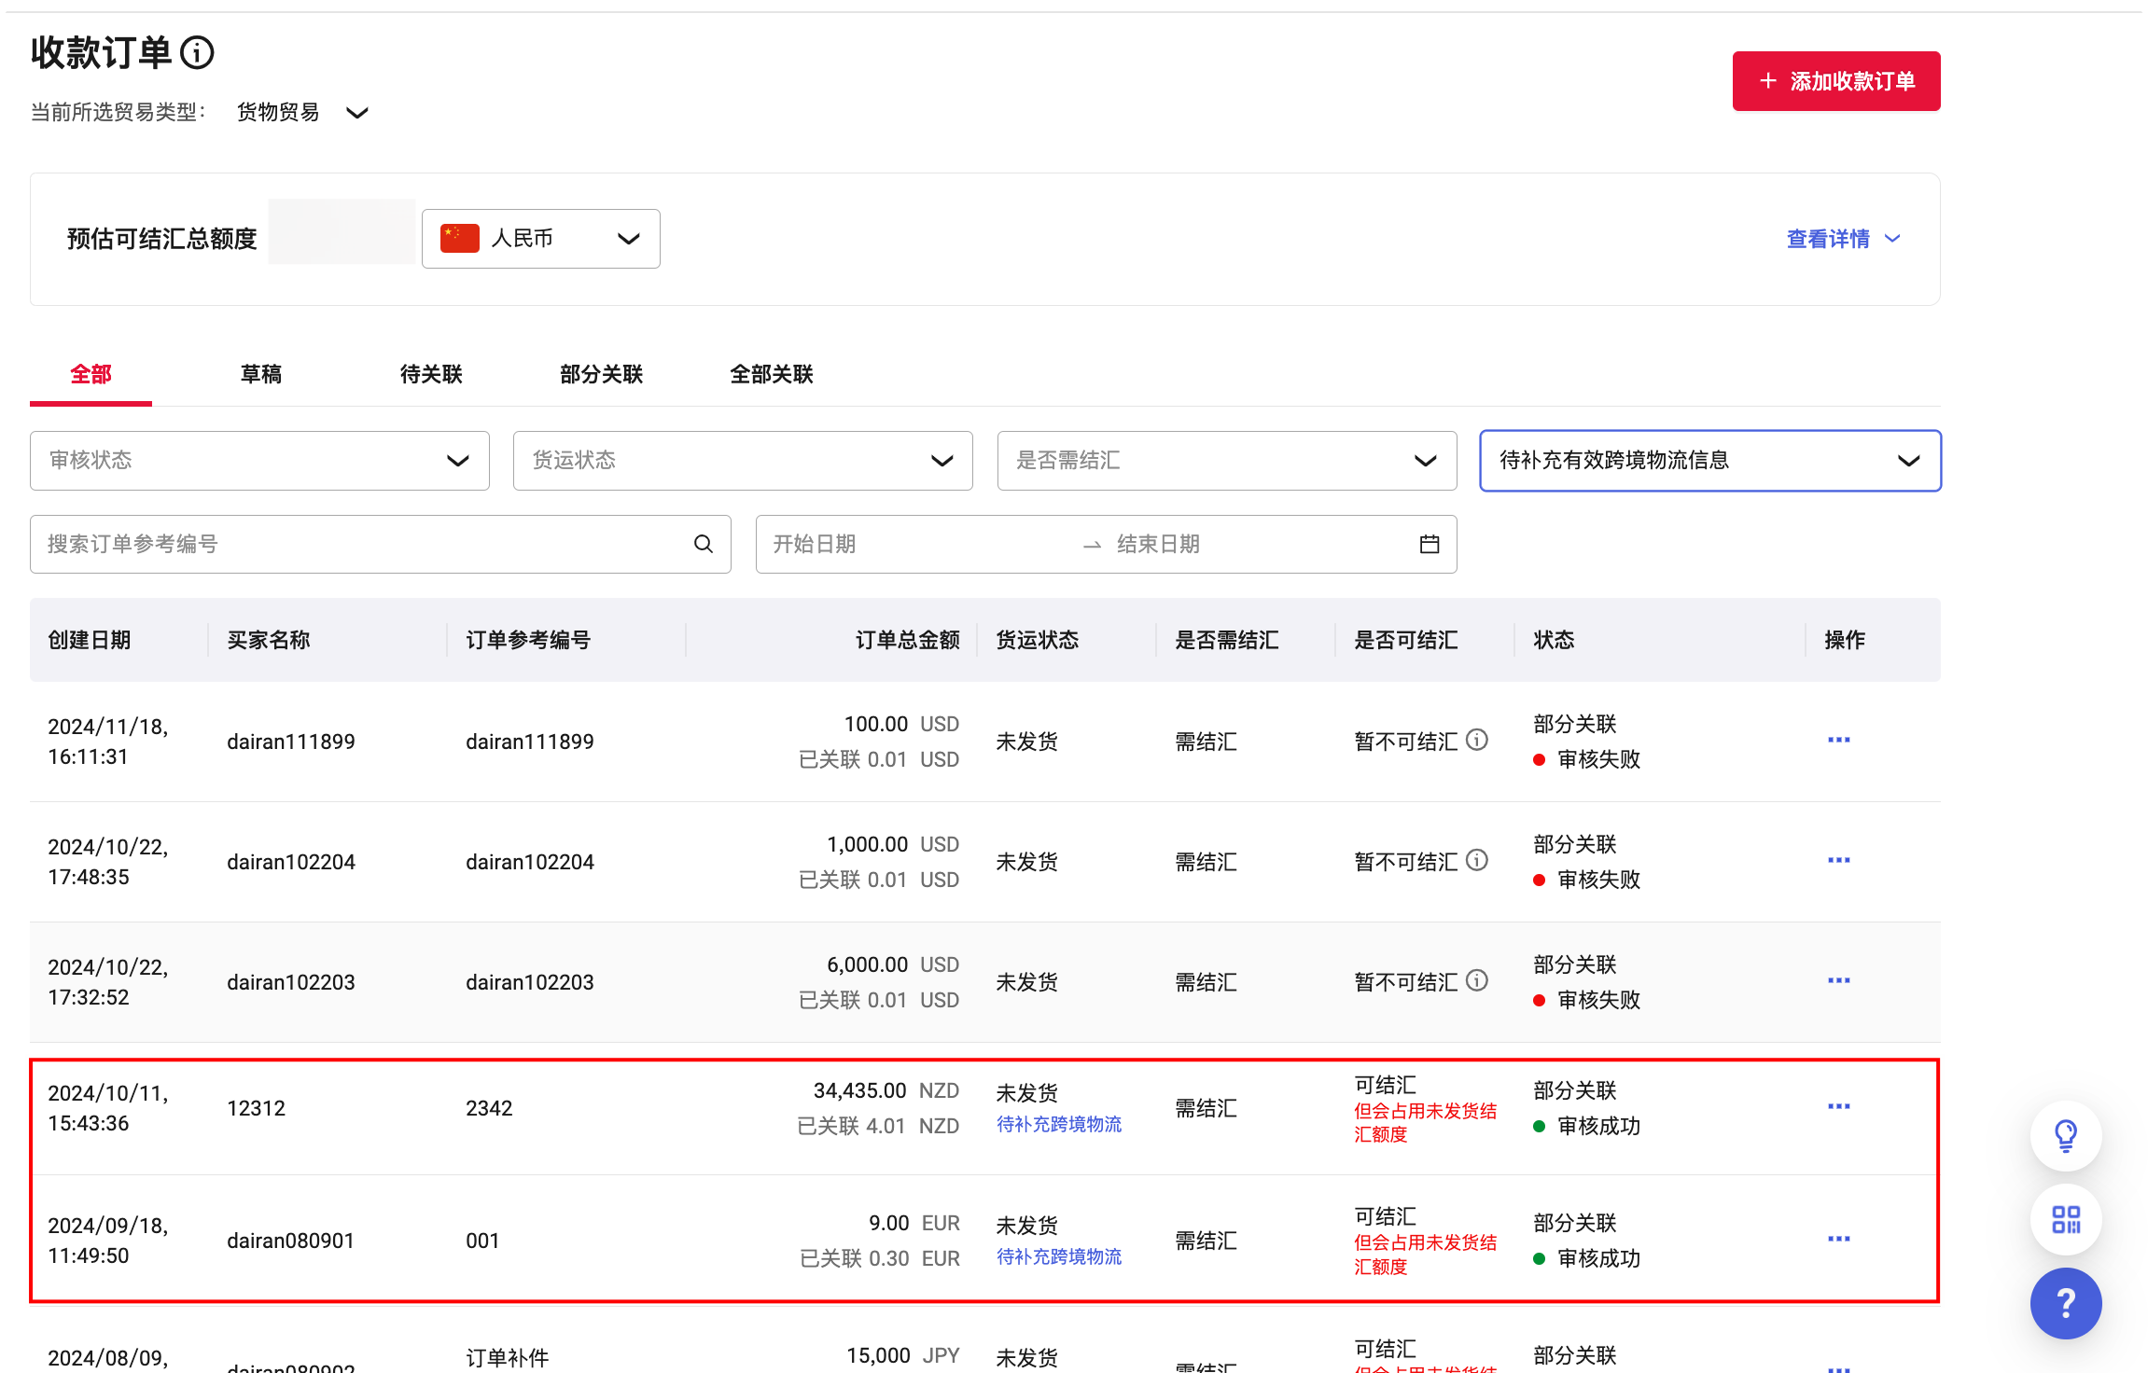Viewport: 2148px width, 1373px height.
Task: Click the 添加收款订单 button
Action: tap(1835, 81)
